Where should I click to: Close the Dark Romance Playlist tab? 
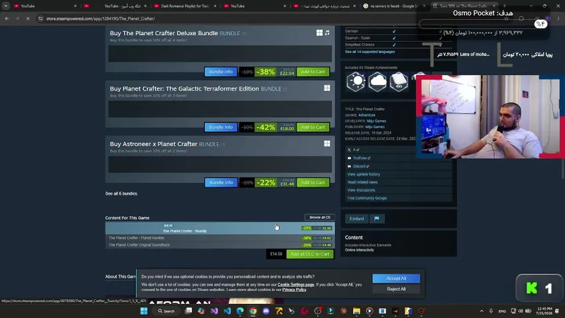[215, 6]
